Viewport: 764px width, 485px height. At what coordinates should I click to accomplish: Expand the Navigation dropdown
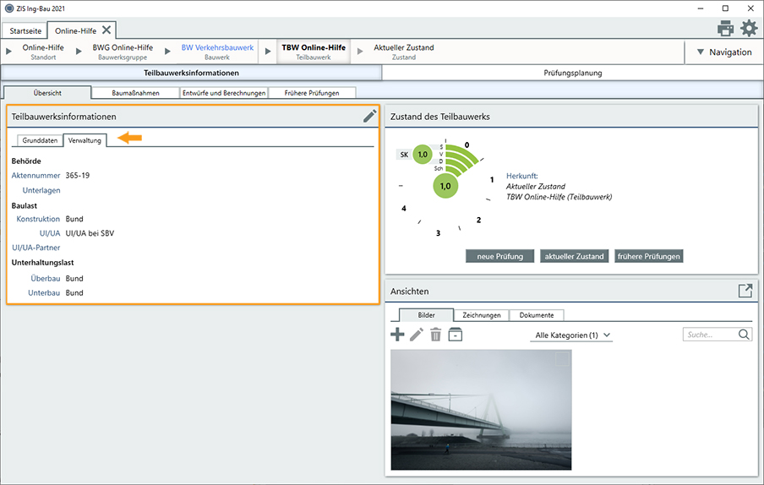[723, 52]
